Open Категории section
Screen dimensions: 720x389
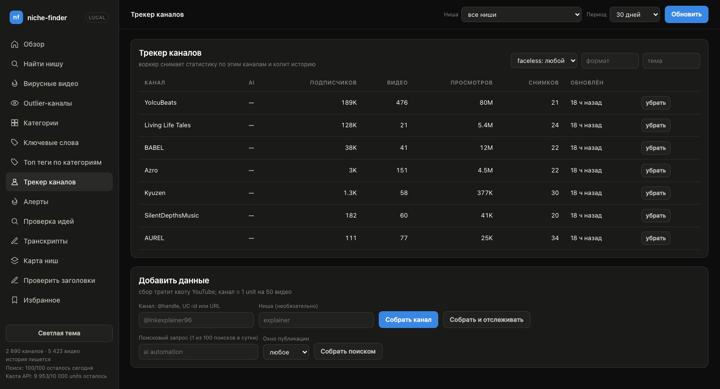tap(59, 123)
